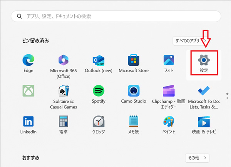This screenshot has height=167, width=231.
Task: Launch Solitaire & Casual Games
Action: click(64, 91)
